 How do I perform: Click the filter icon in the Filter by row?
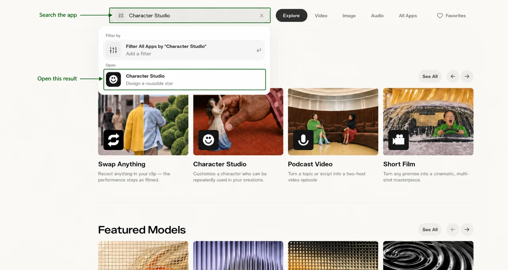coord(114,50)
